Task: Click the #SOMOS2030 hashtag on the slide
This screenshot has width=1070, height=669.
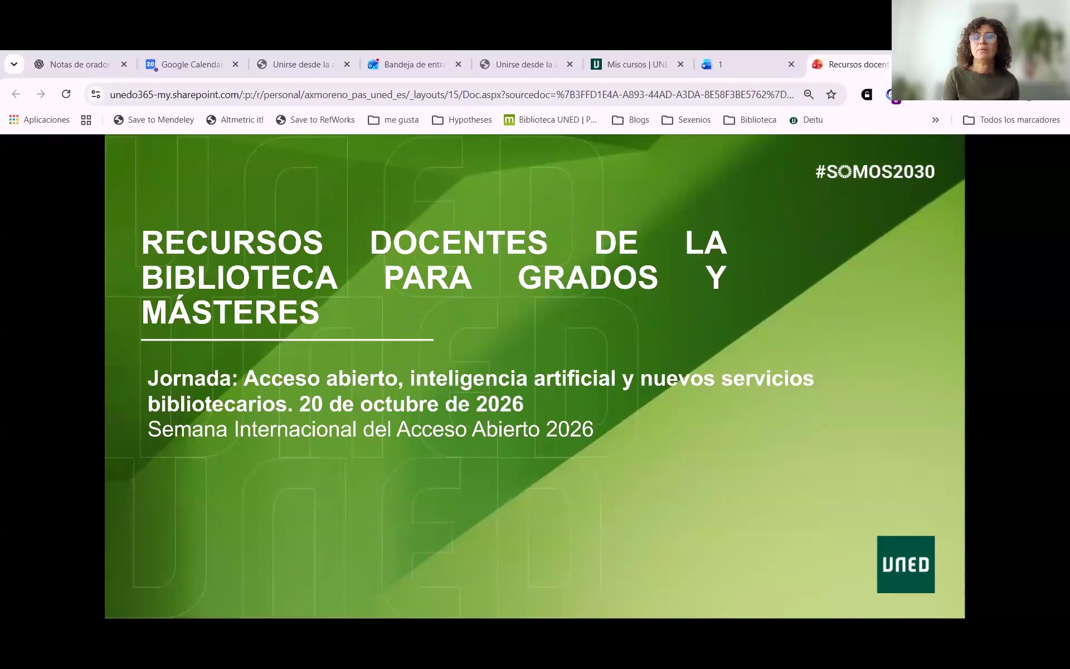Action: 875,172
